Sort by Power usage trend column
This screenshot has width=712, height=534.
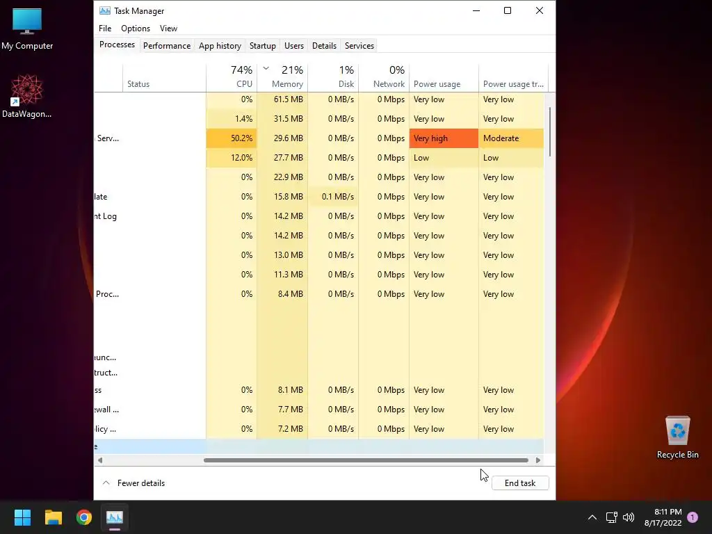[x=514, y=78]
